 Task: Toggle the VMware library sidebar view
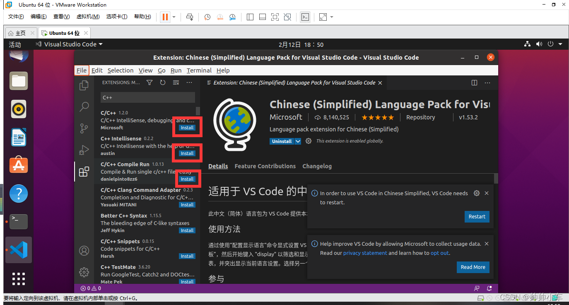point(250,17)
